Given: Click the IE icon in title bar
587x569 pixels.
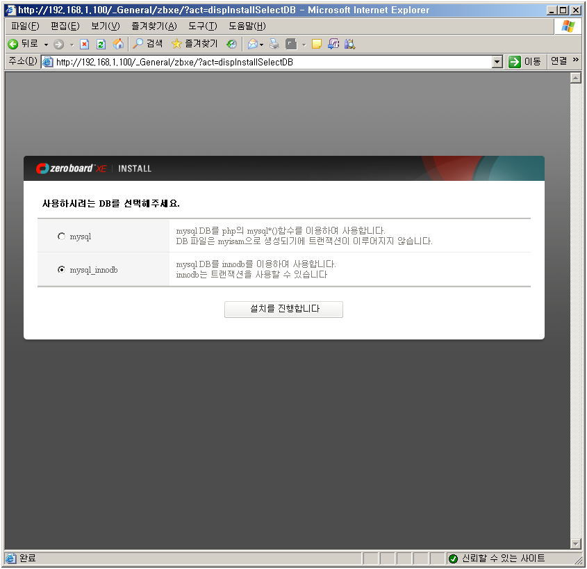Looking at the screenshot, I should pyautogui.click(x=12, y=10).
